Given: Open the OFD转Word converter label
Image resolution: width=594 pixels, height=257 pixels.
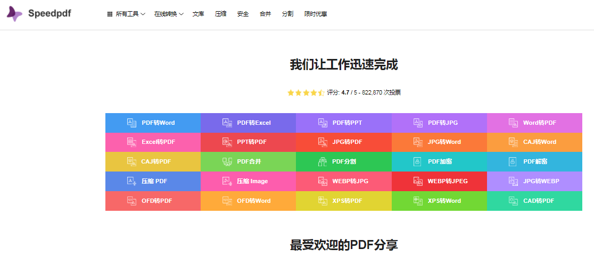Looking at the screenshot, I should coord(254,201).
